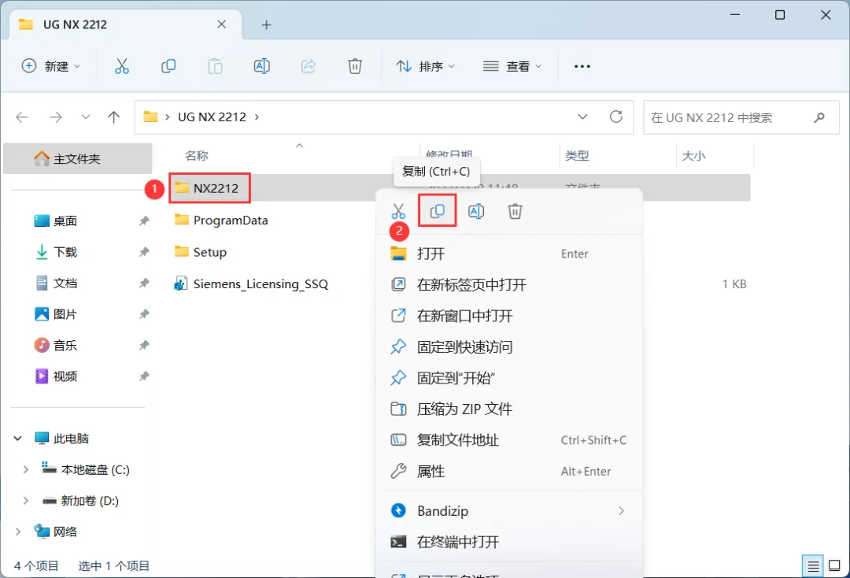Choose 复制文件地址 in context menu
Image resolution: width=850 pixels, height=578 pixels.
(508, 440)
